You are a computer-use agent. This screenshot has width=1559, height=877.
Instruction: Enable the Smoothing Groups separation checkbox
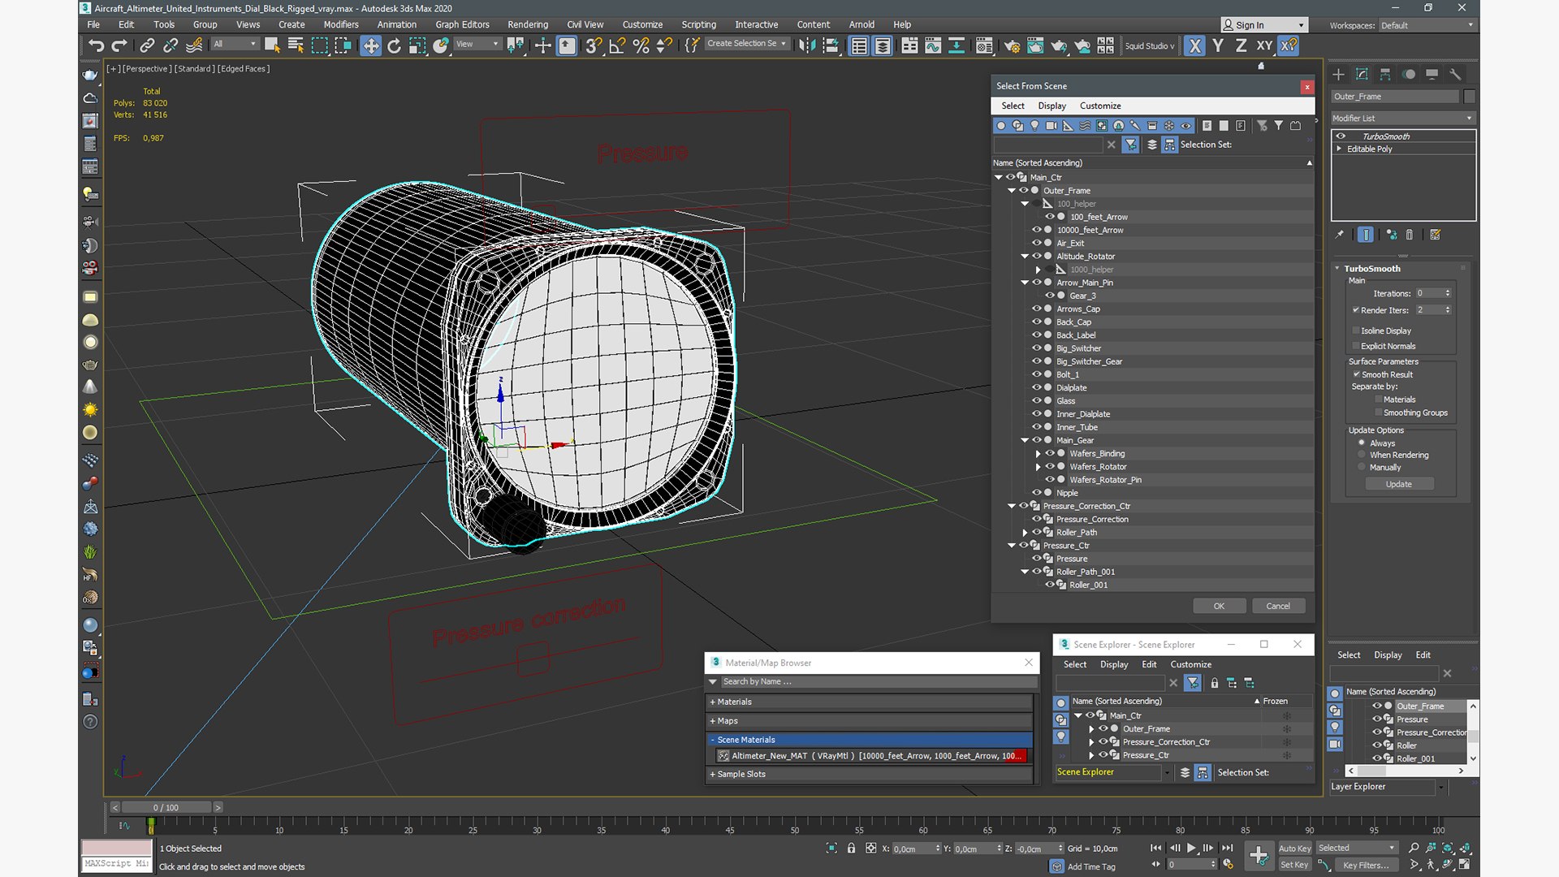(1379, 413)
